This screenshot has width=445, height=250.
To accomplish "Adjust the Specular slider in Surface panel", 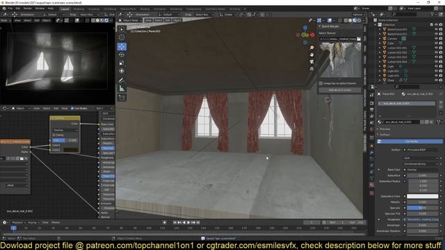I will [422, 208].
